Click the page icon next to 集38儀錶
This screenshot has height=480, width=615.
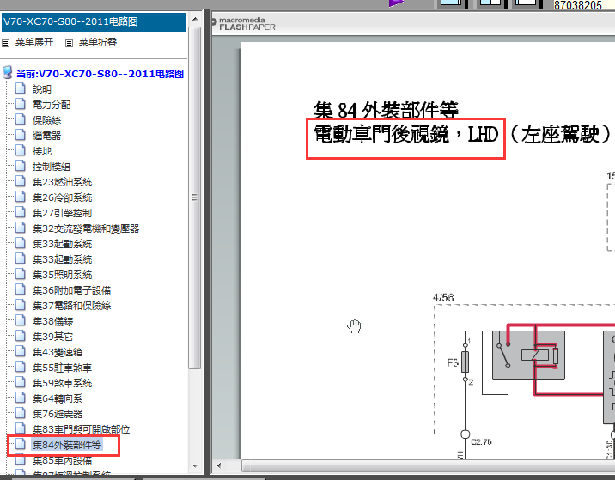[21, 321]
